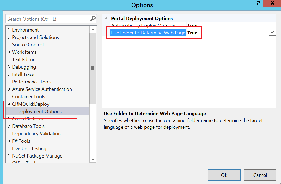Image resolution: width=281 pixels, height=184 pixels.
Task: Select the Source Control category
Action: (28, 45)
